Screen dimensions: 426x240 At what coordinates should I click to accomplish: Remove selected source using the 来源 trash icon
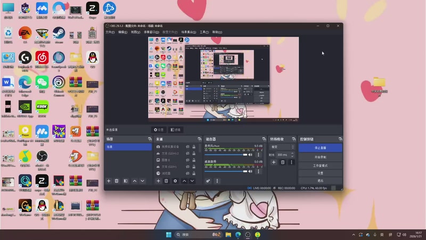[x=166, y=181]
